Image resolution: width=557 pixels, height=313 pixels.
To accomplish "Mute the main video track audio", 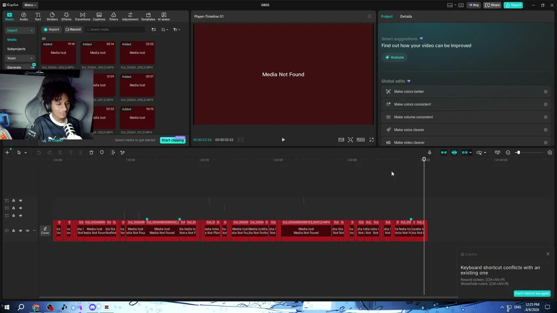I will coord(27,230).
